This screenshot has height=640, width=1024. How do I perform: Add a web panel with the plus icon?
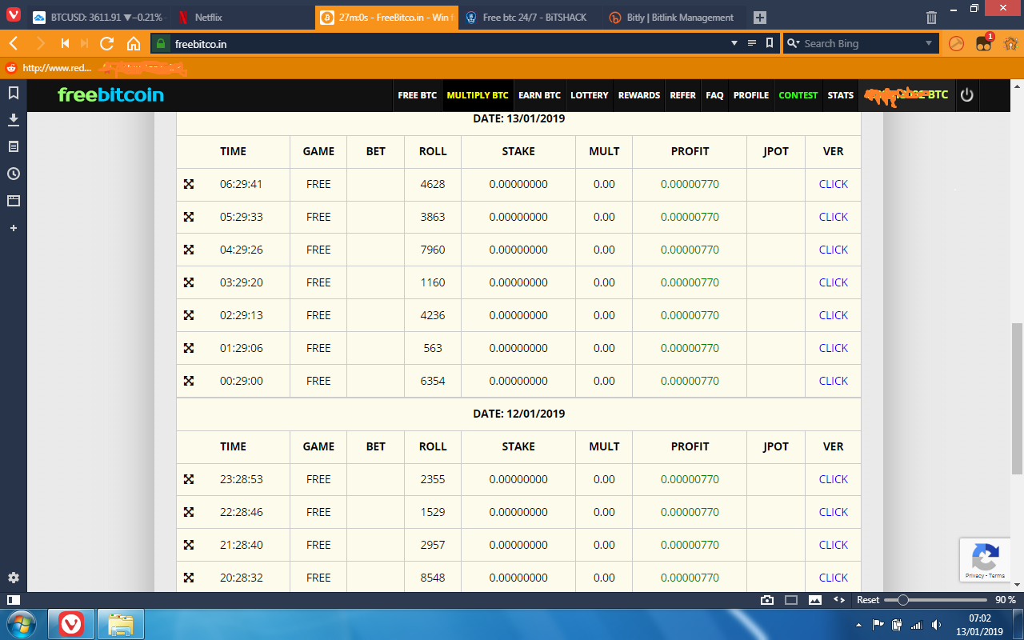14,228
